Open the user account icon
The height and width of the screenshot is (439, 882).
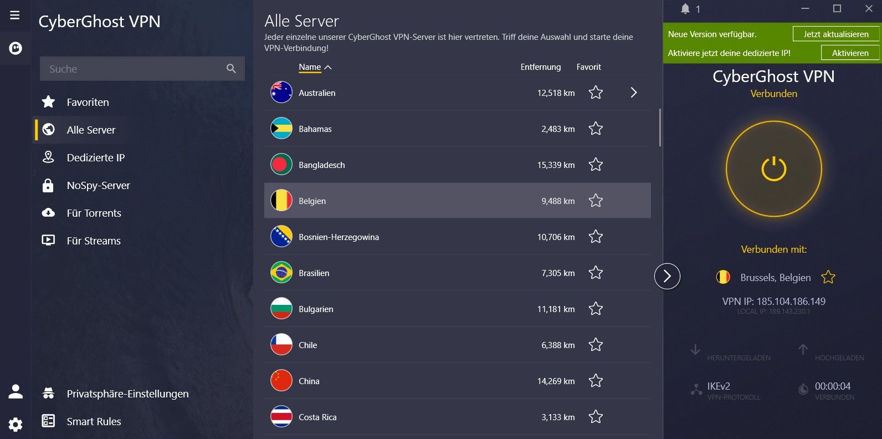tap(16, 391)
